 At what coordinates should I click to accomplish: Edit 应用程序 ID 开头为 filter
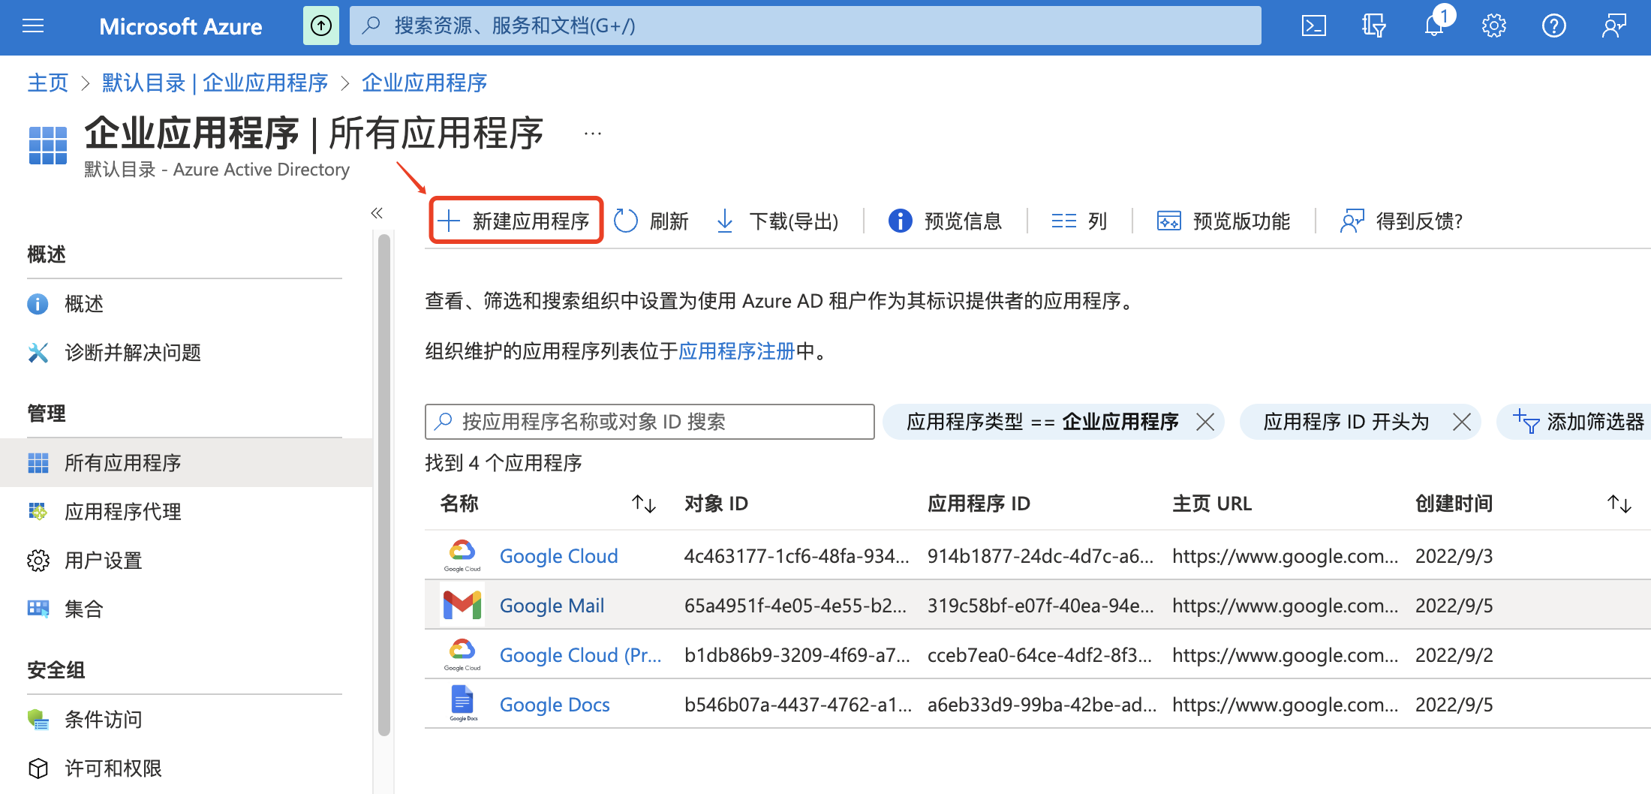point(1346,422)
